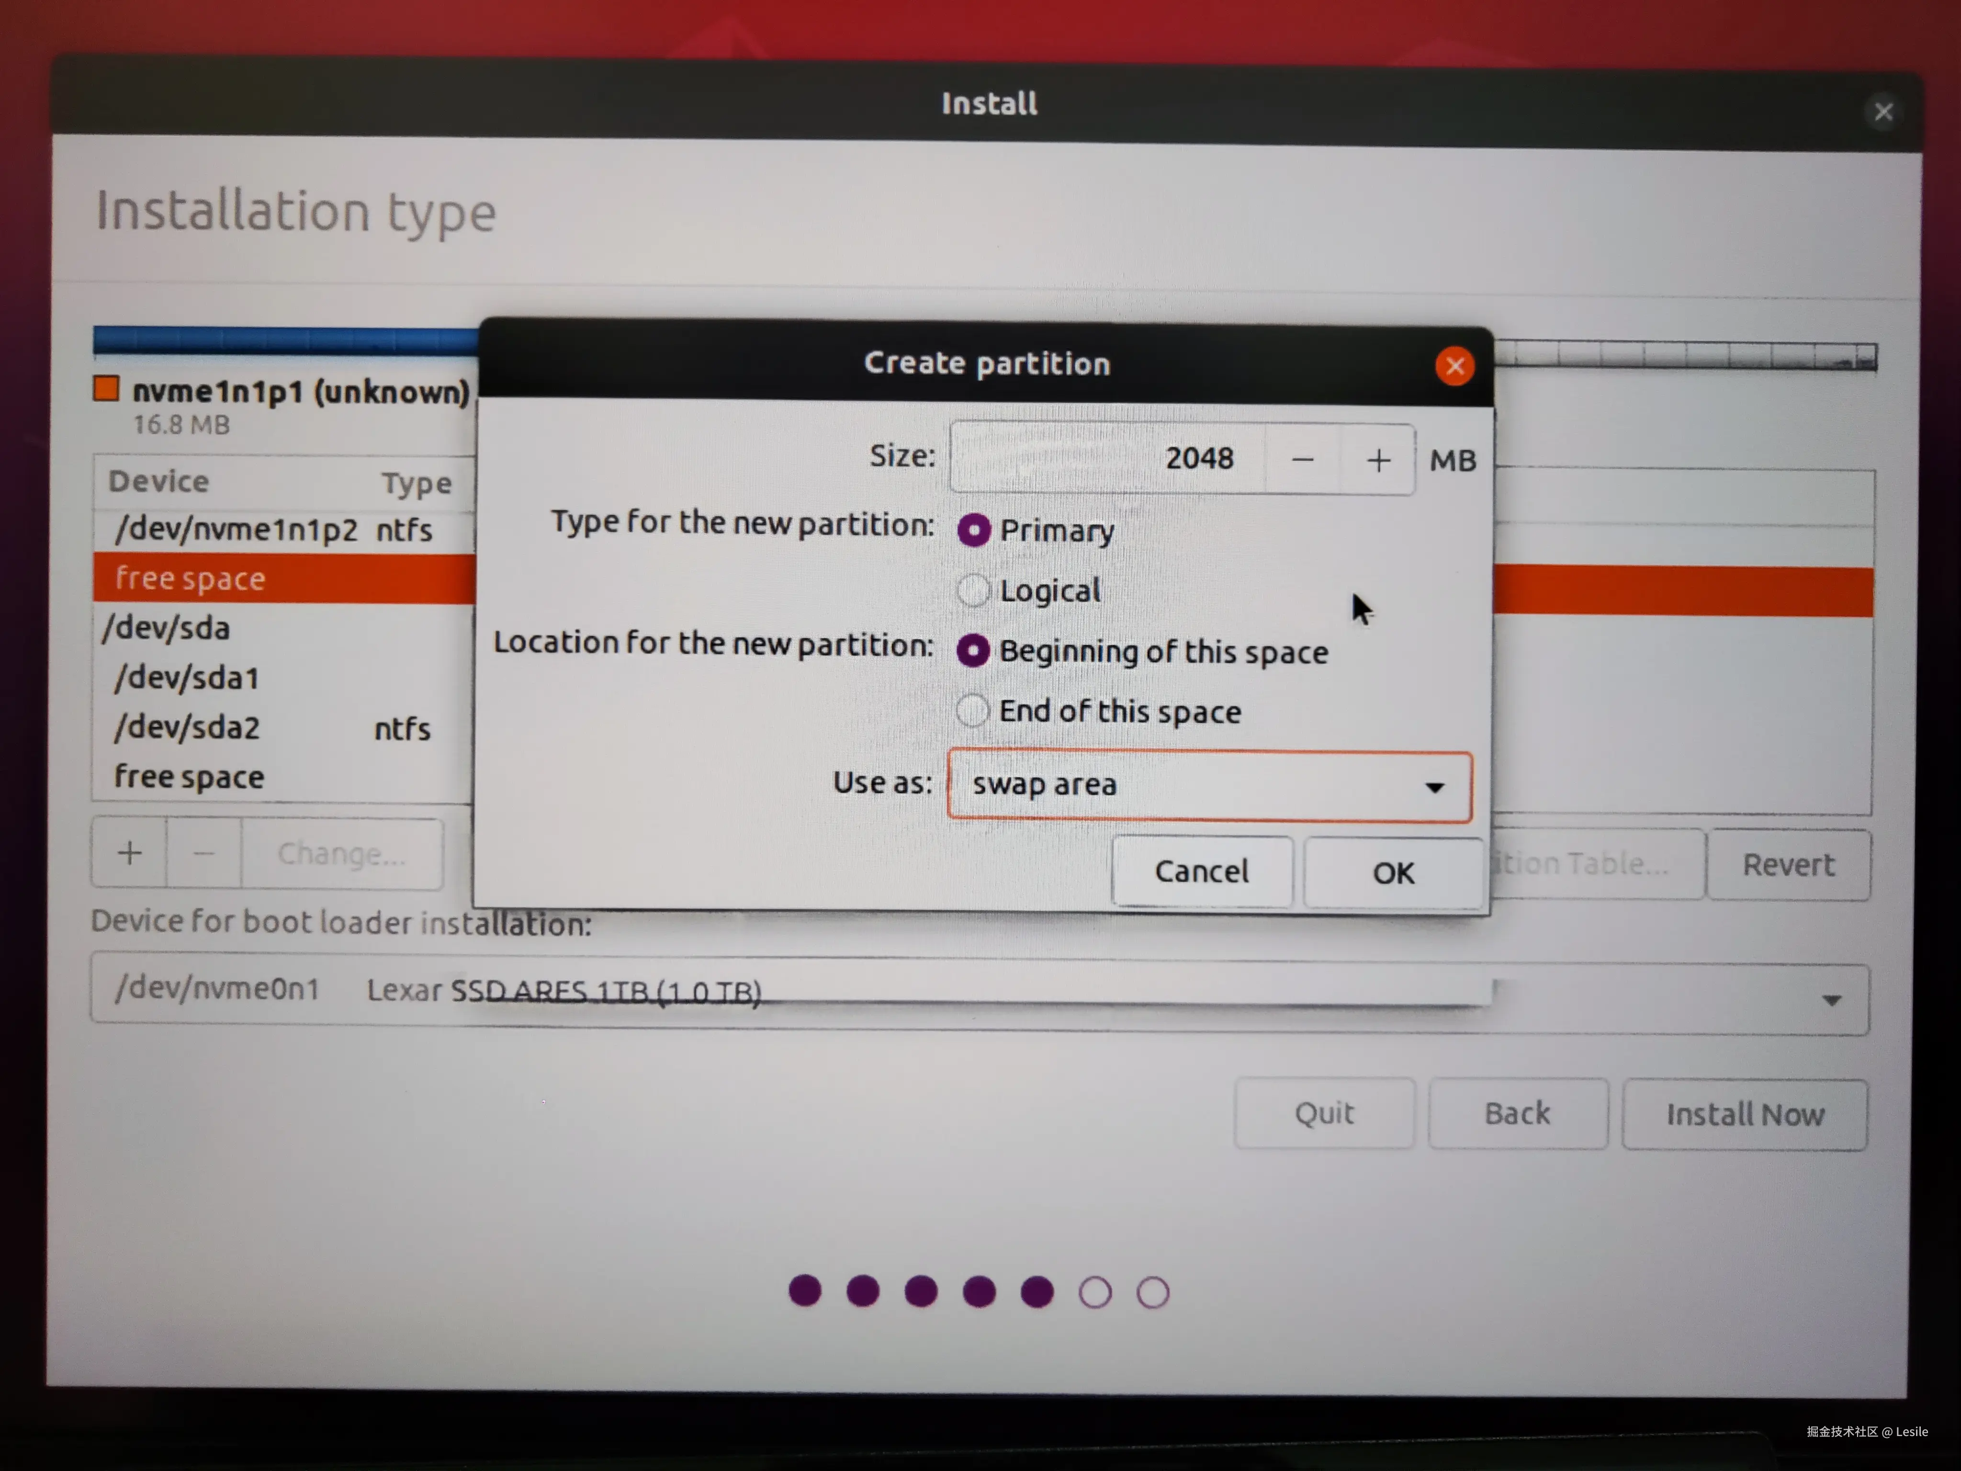Click the Revert button
Screen dimensions: 1961x1471
pyautogui.click(x=1788, y=864)
